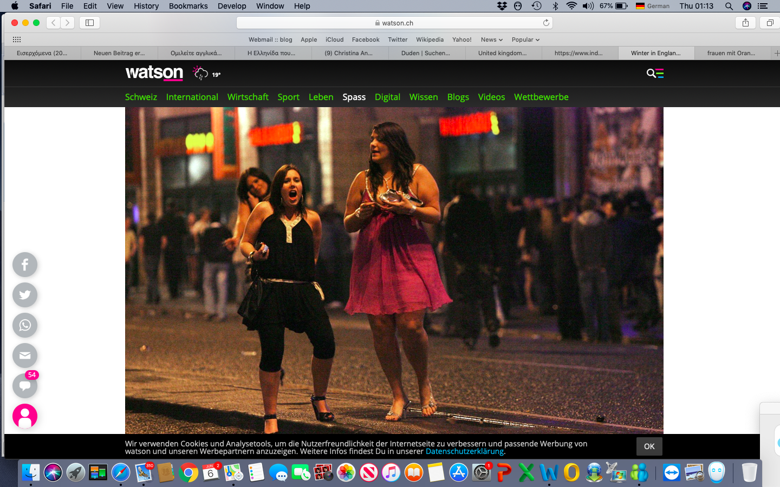Image resolution: width=780 pixels, height=487 pixels.
Task: Go forward with Safari forward arrow
Action: point(68,23)
